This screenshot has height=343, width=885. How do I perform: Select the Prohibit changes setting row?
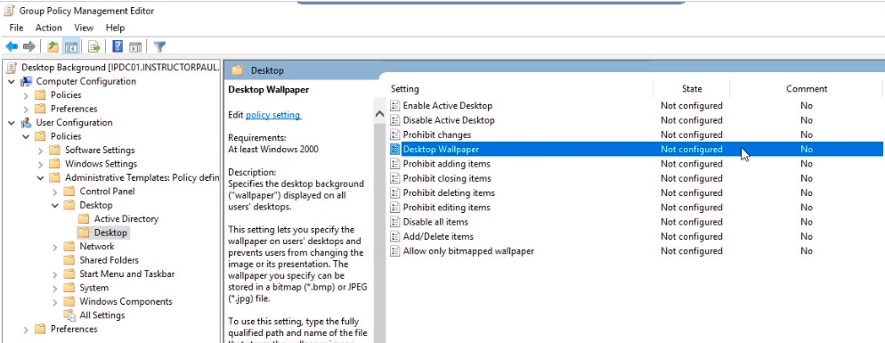point(636,135)
